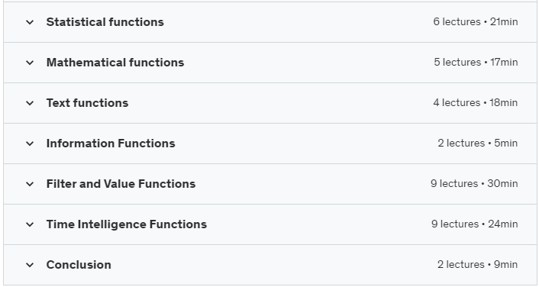The image size is (539, 287).
Task: Click the 9 lectures • 30min label
Action: [x=474, y=183]
